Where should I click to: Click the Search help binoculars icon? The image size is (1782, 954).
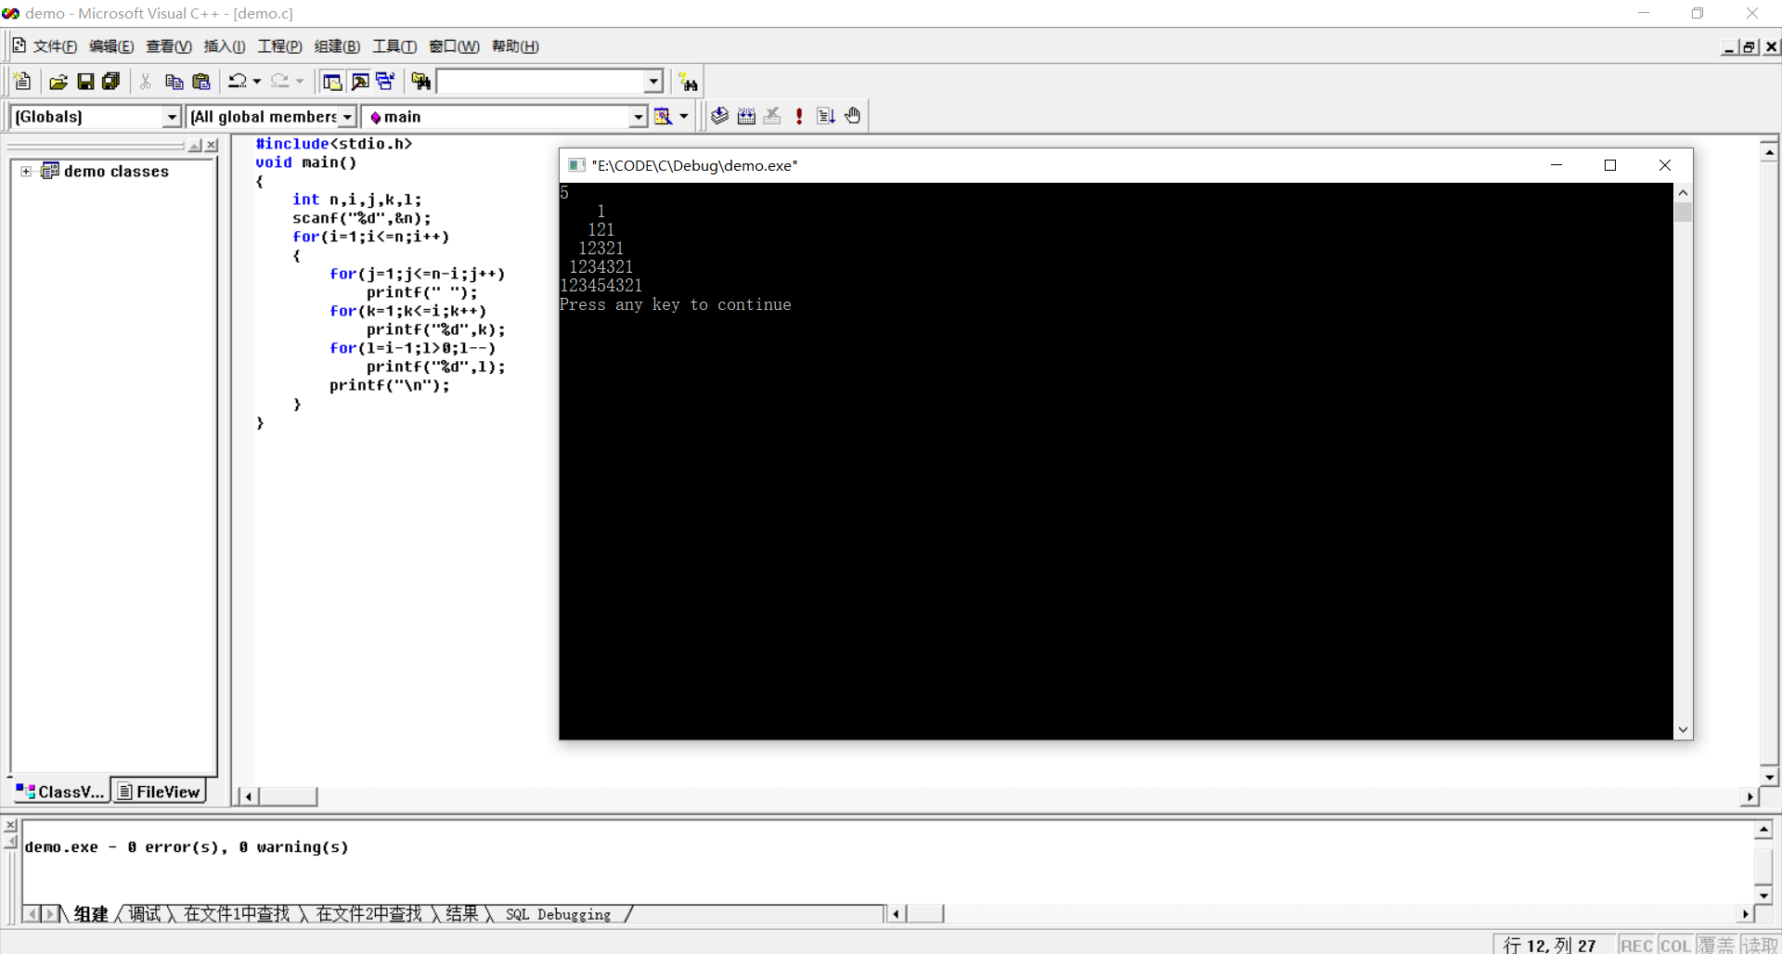[688, 82]
